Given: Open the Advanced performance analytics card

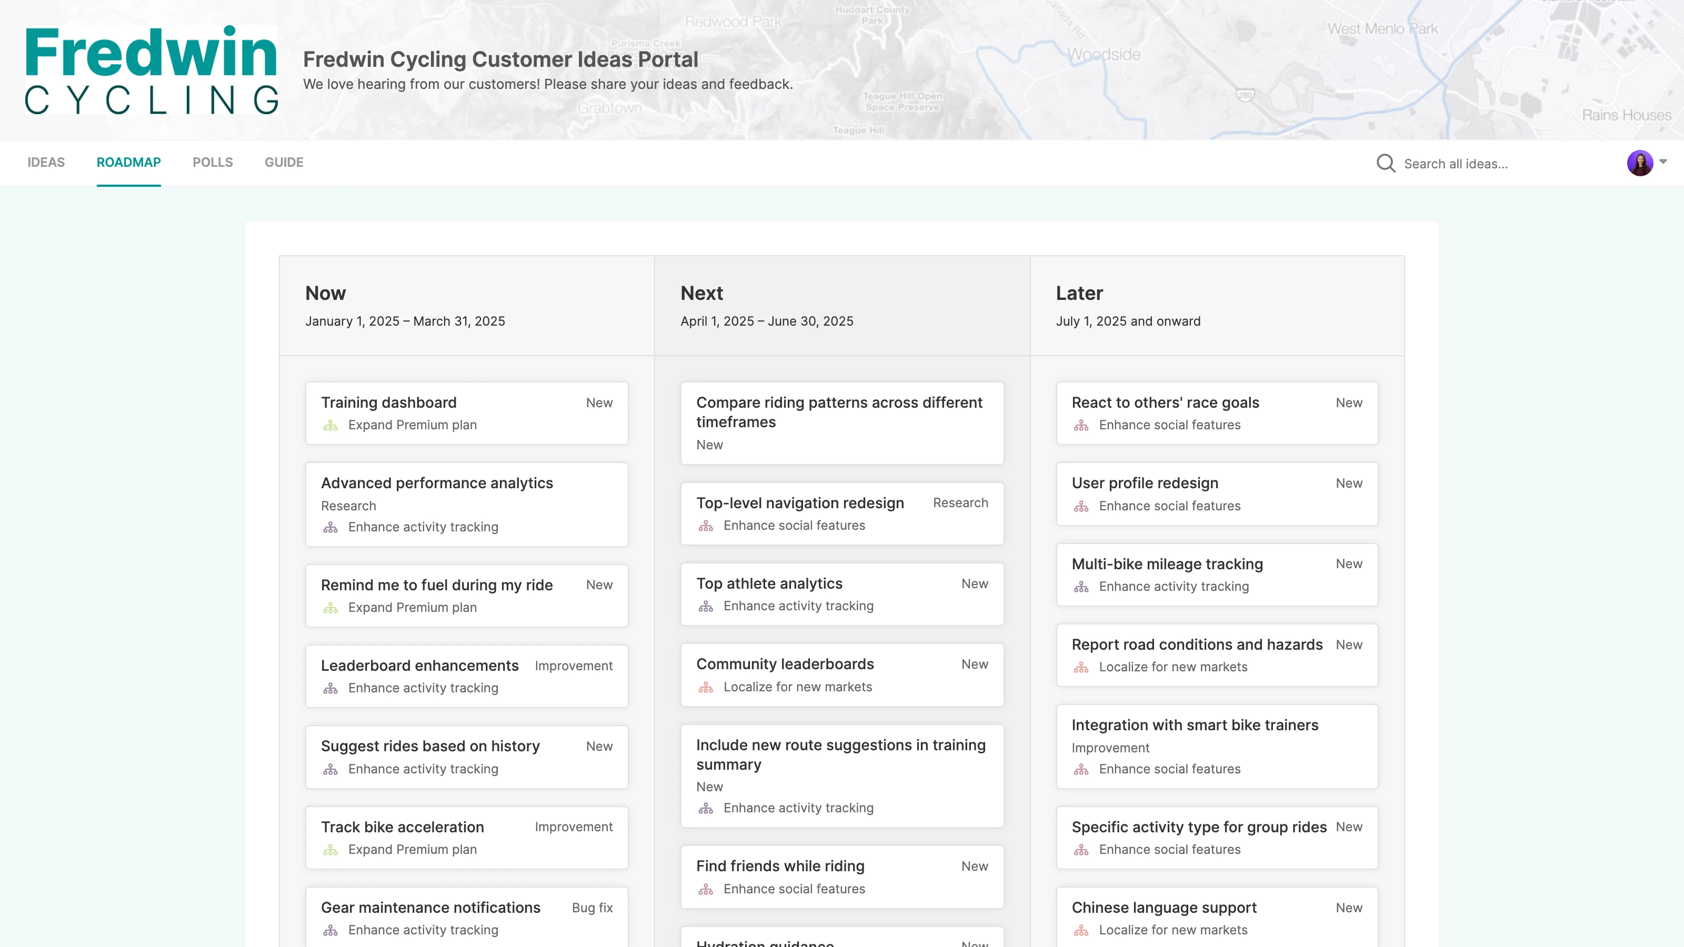Looking at the screenshot, I should pos(437,483).
